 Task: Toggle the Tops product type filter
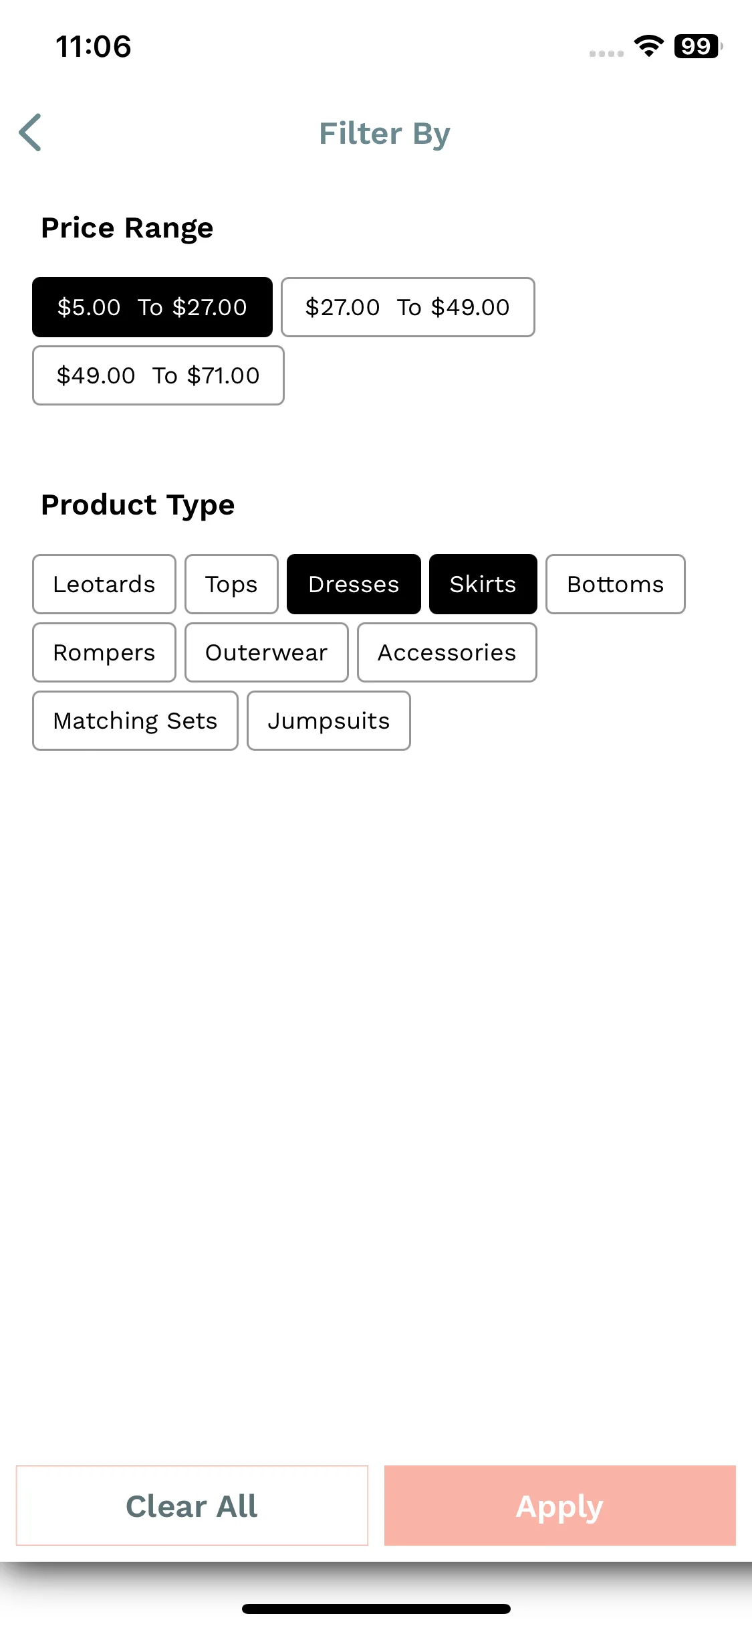click(x=231, y=584)
